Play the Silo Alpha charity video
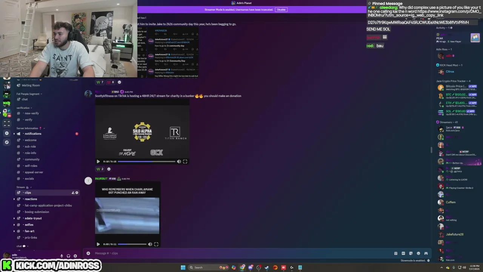This screenshot has height=272, width=483. point(98,161)
